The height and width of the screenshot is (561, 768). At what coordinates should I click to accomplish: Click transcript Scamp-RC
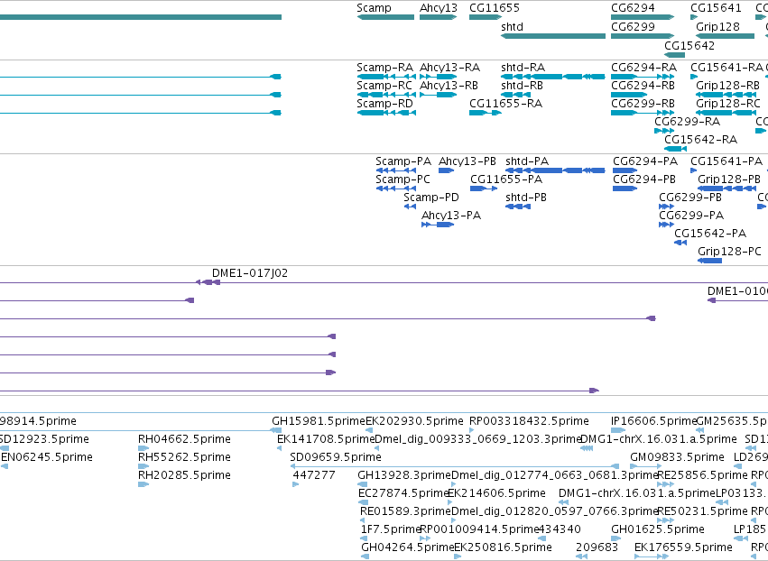[x=386, y=95]
